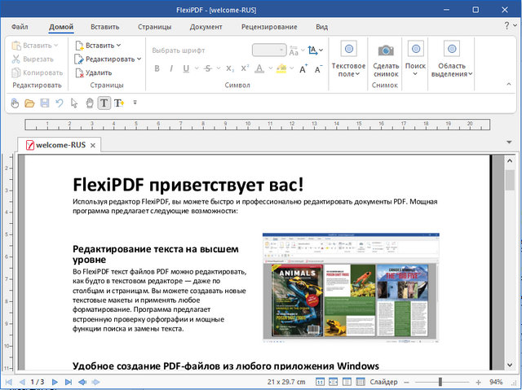The width and height of the screenshot is (522, 390).
Task: Select the text edit tool (T) in quick toolbar
Action: tap(104, 103)
